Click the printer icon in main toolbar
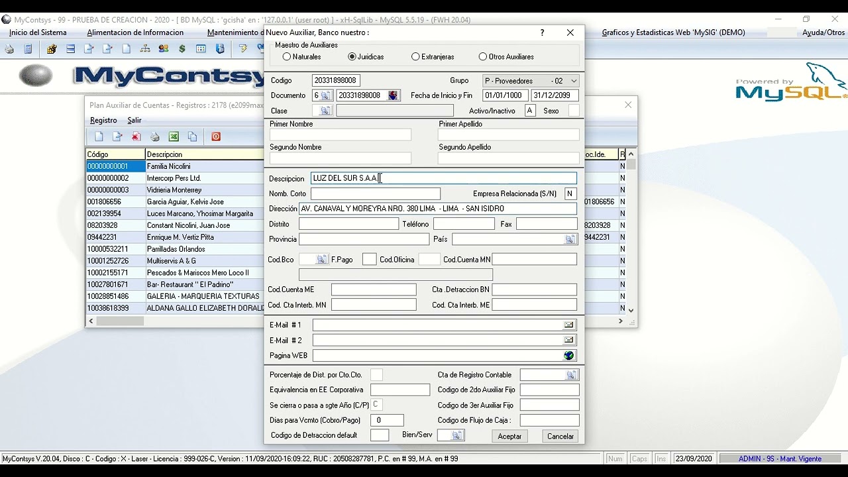Screen dimensions: 848x477 (x=9, y=49)
